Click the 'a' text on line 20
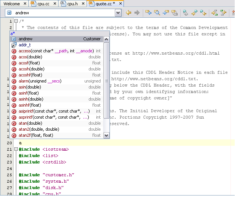The width and height of the screenshot is (235, 197). (x=20, y=143)
